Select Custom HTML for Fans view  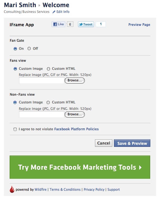tap(48, 69)
